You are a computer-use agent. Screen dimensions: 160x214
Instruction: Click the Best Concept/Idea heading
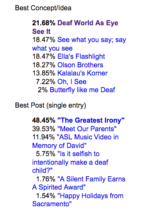[x=43, y=8]
